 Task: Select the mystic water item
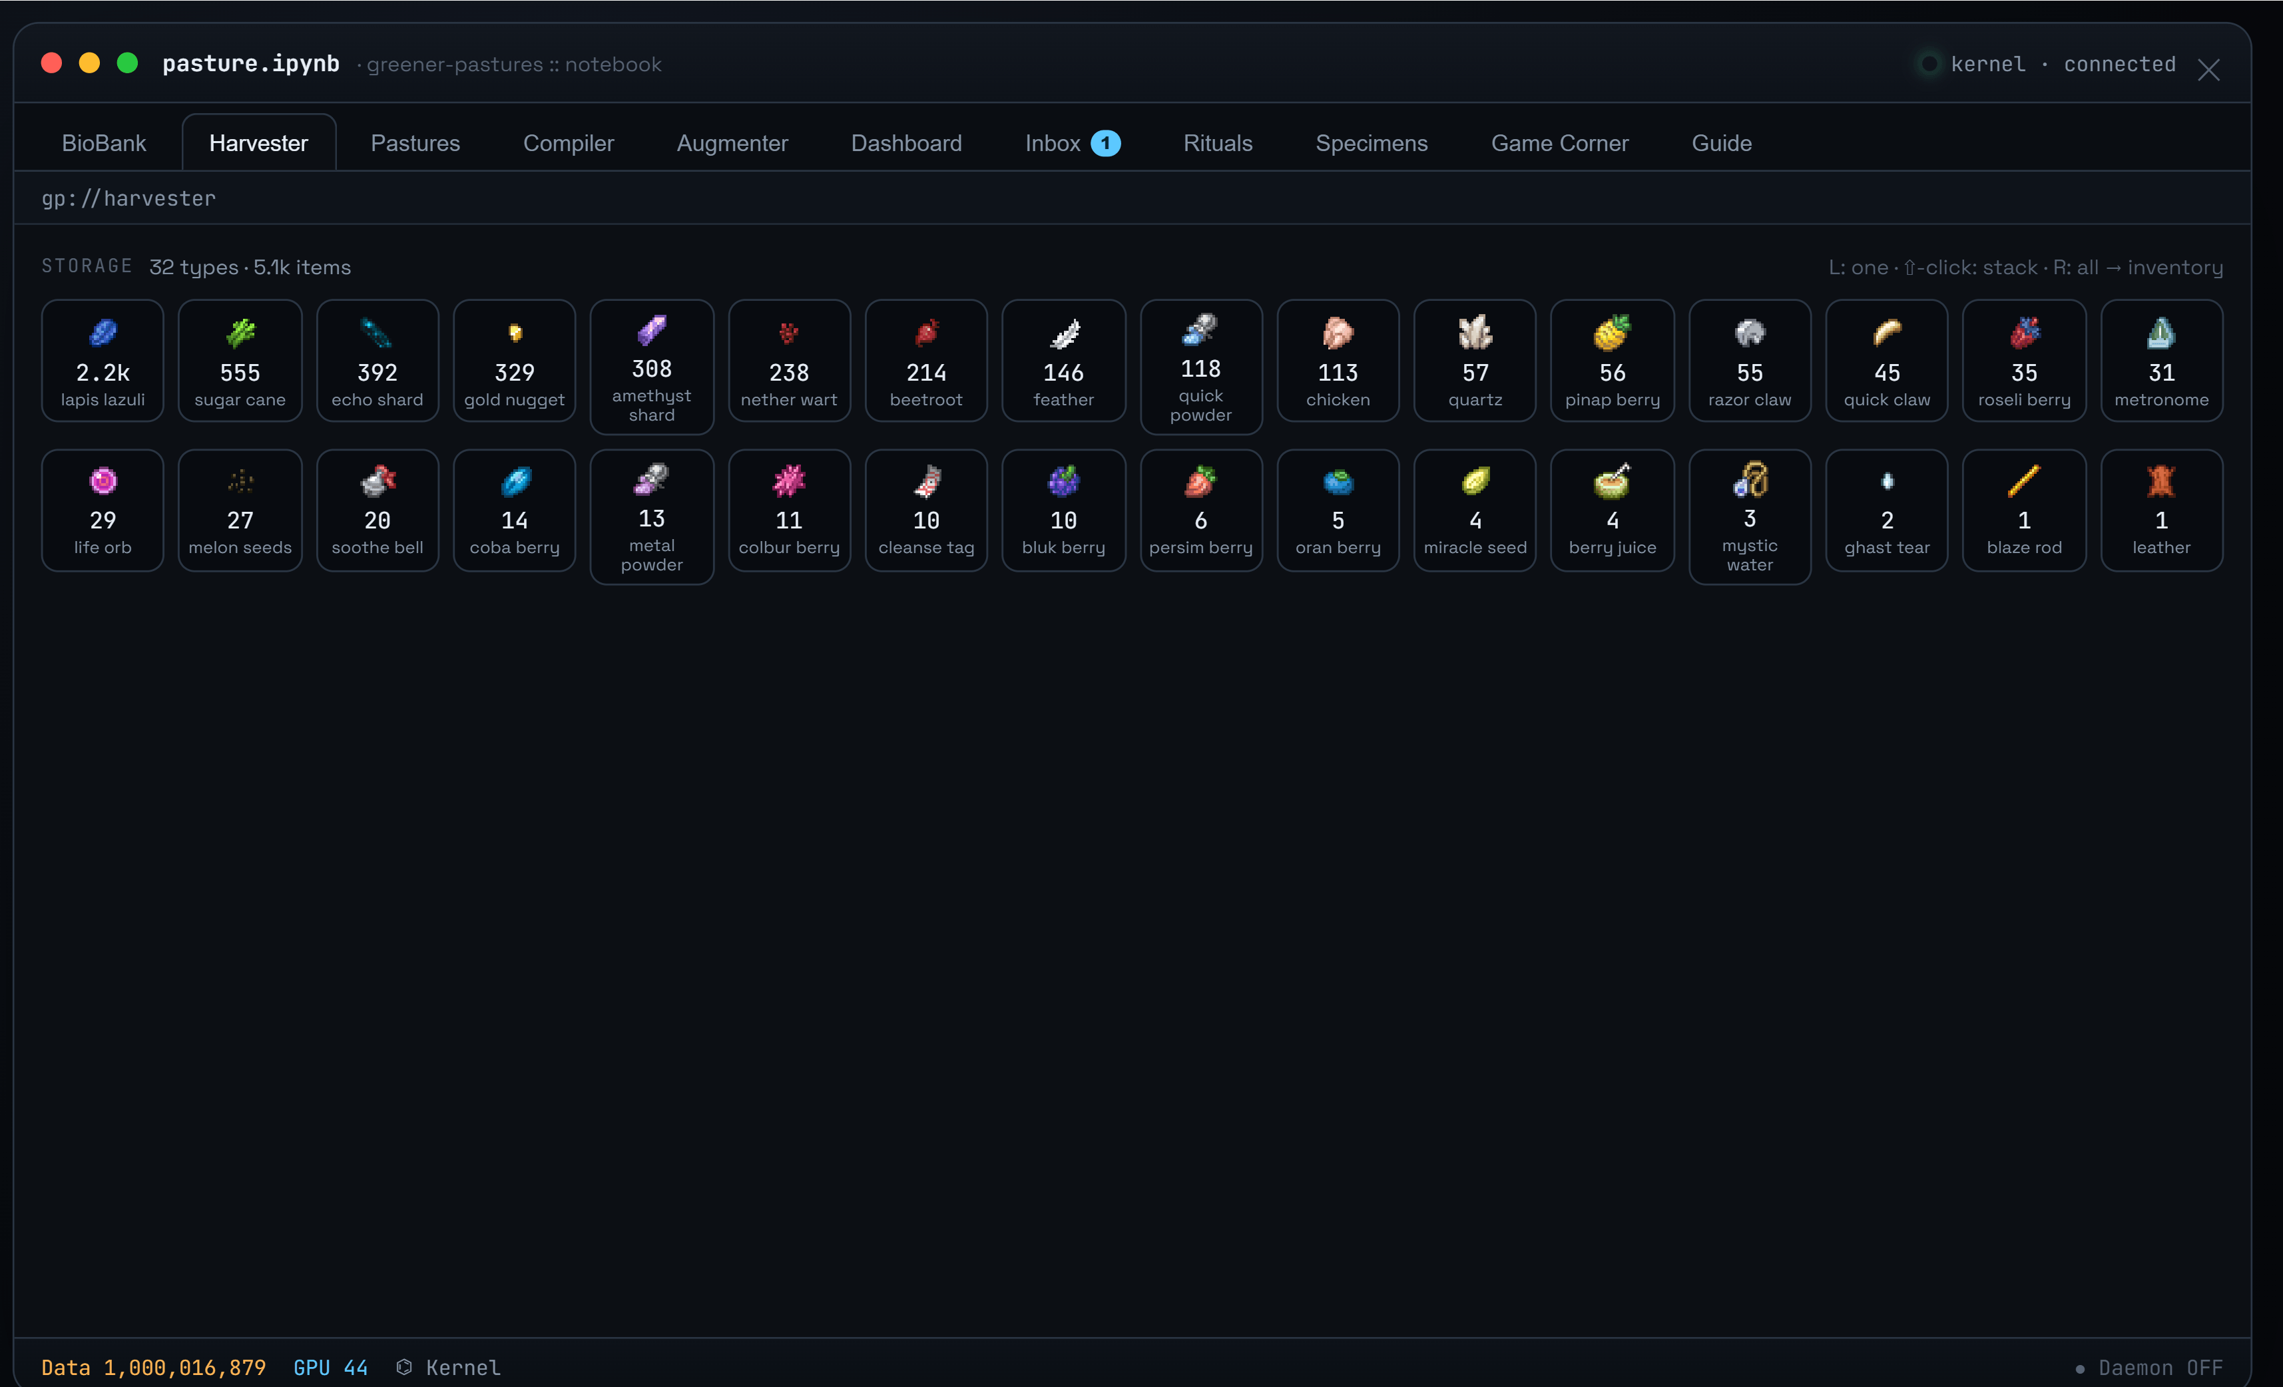coord(1749,516)
